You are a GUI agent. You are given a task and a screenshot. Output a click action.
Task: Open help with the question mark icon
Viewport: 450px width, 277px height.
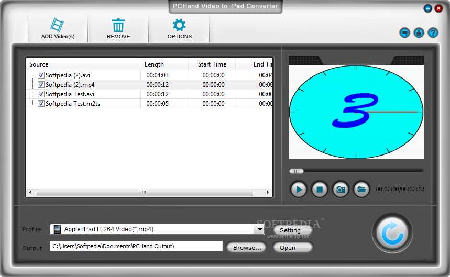click(433, 33)
